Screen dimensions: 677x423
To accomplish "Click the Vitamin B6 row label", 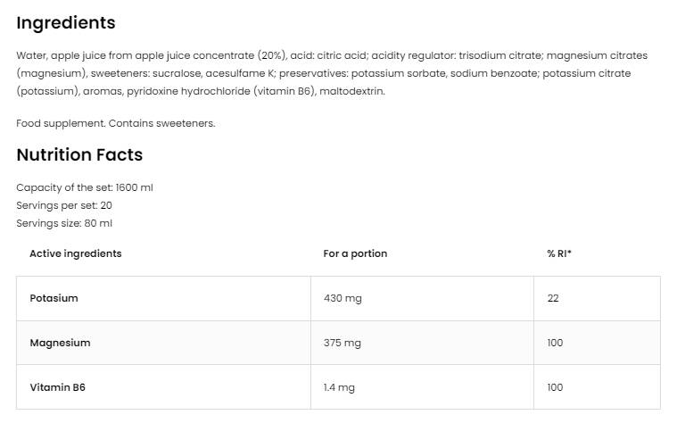I will 57,387.
